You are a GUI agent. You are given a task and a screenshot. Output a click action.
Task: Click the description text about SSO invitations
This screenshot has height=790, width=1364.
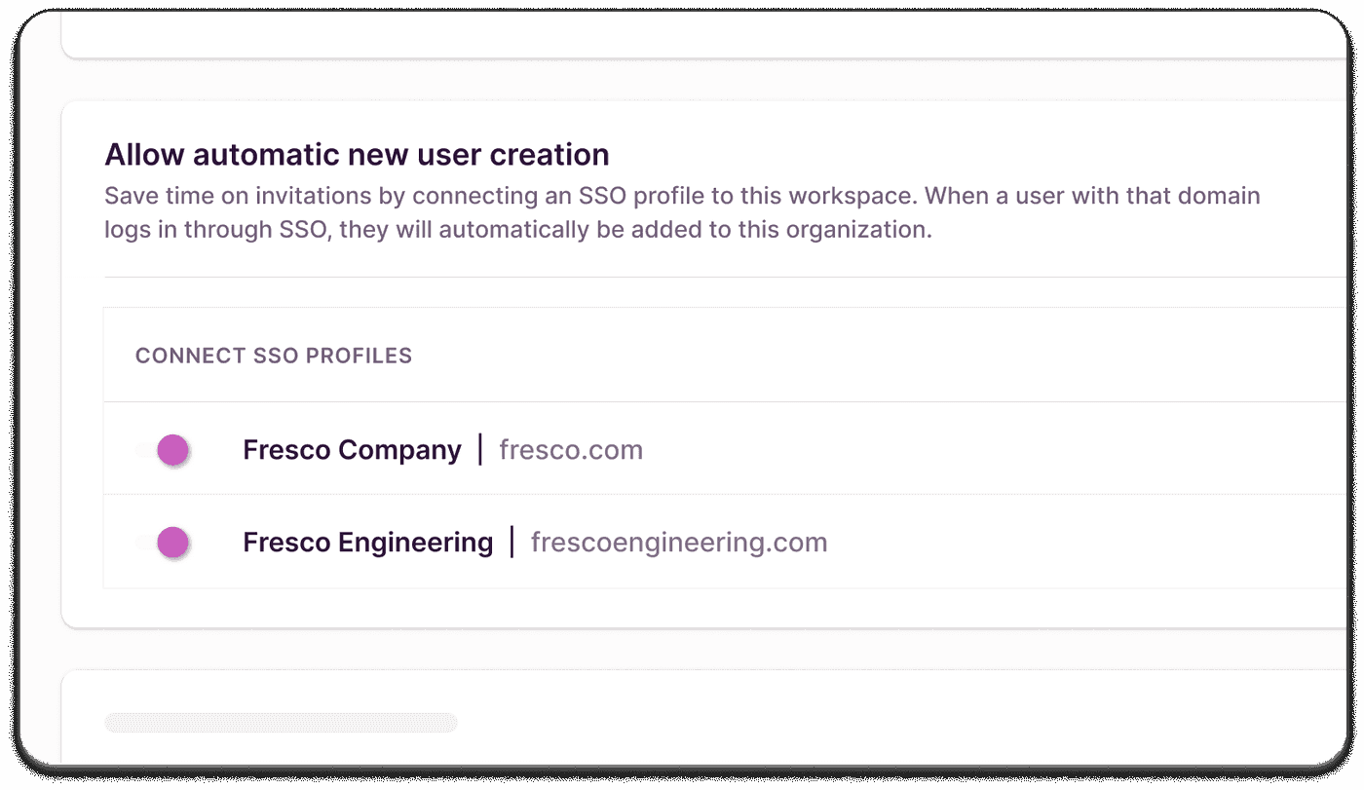[682, 212]
